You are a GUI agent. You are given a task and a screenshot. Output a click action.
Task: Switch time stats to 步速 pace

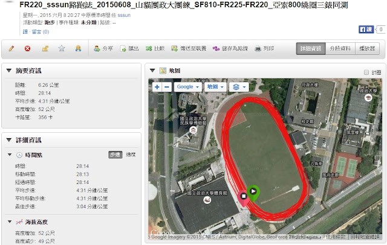tap(115, 154)
